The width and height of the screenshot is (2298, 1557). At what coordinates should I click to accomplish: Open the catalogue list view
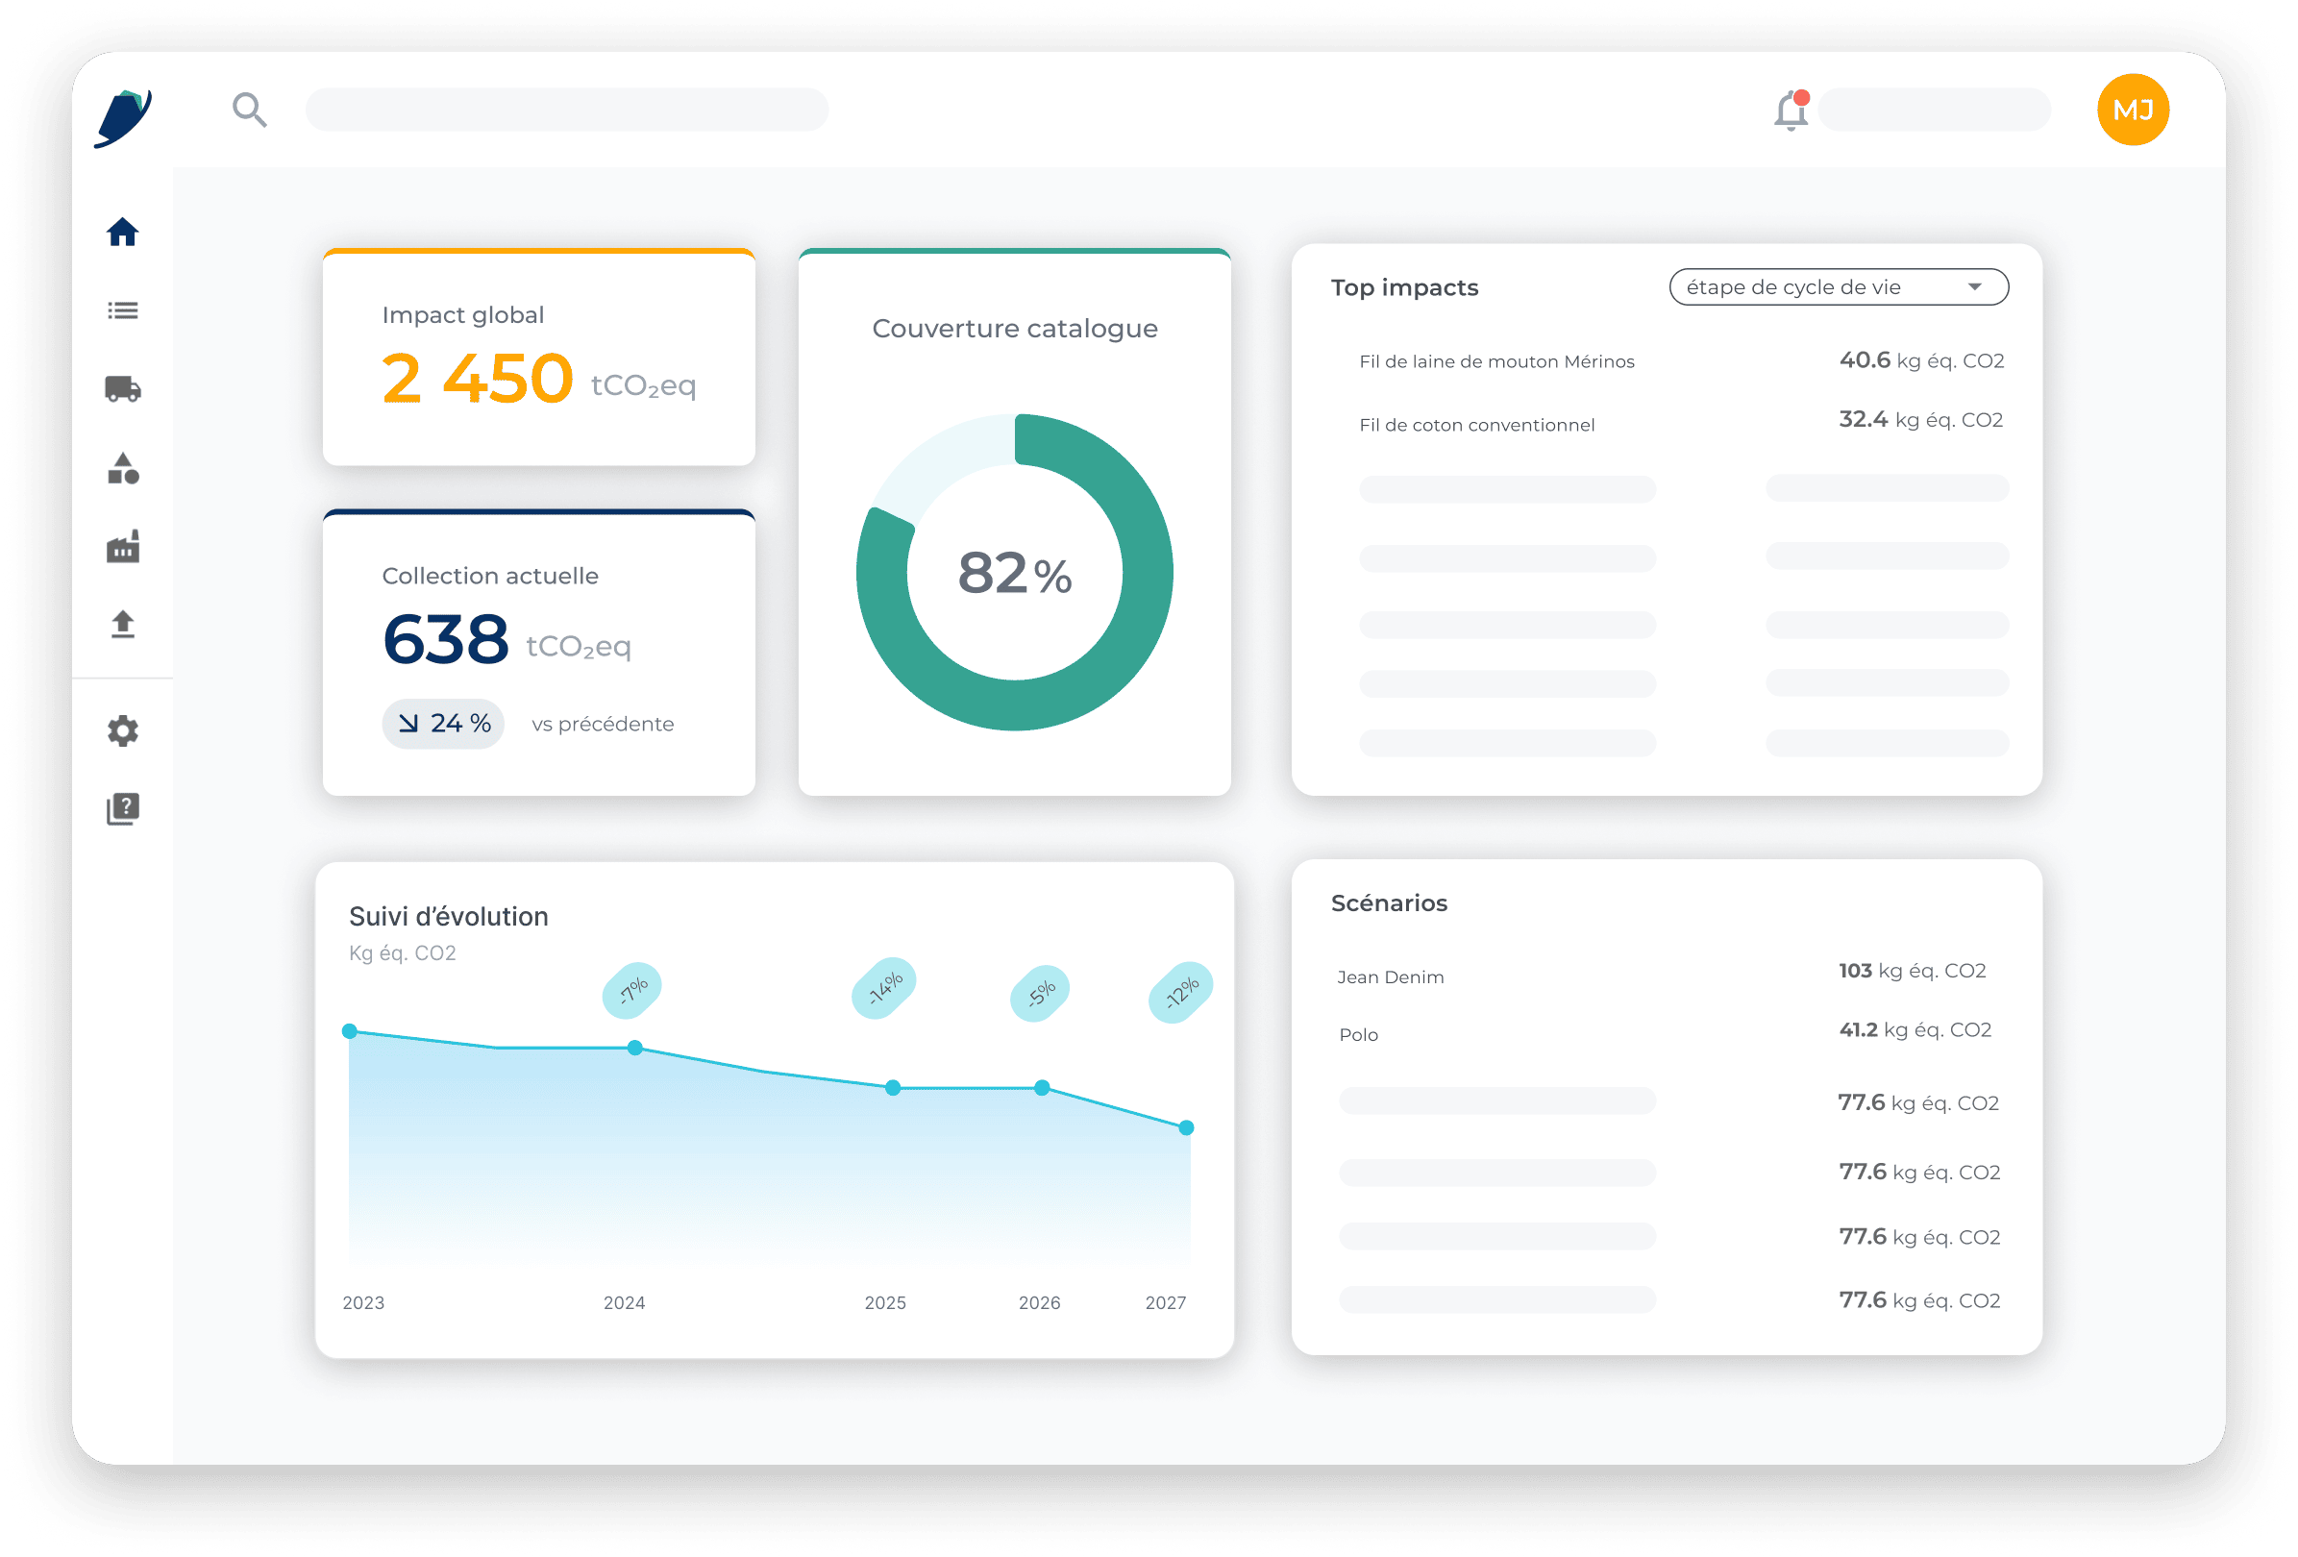pos(123,310)
